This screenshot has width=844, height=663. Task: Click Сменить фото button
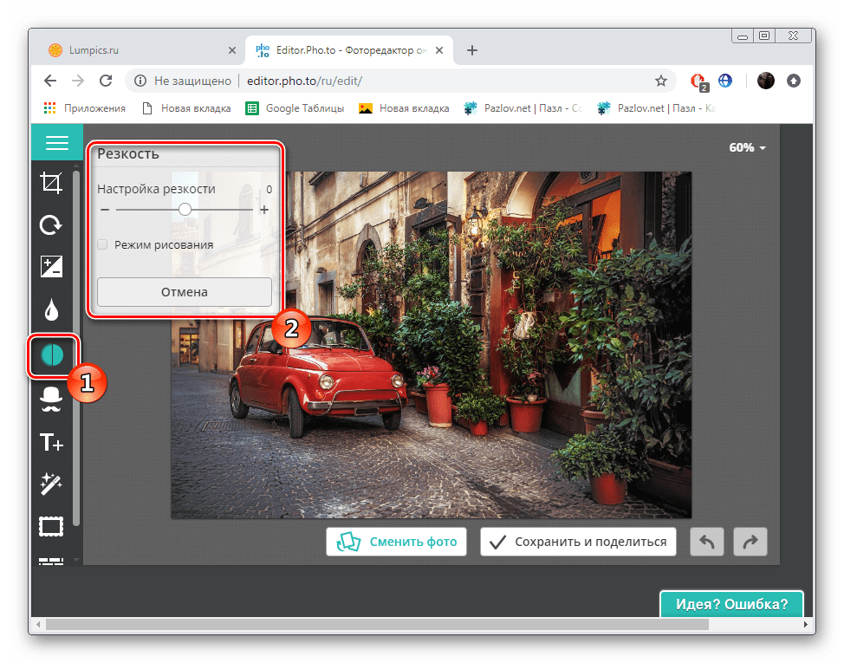pos(396,542)
